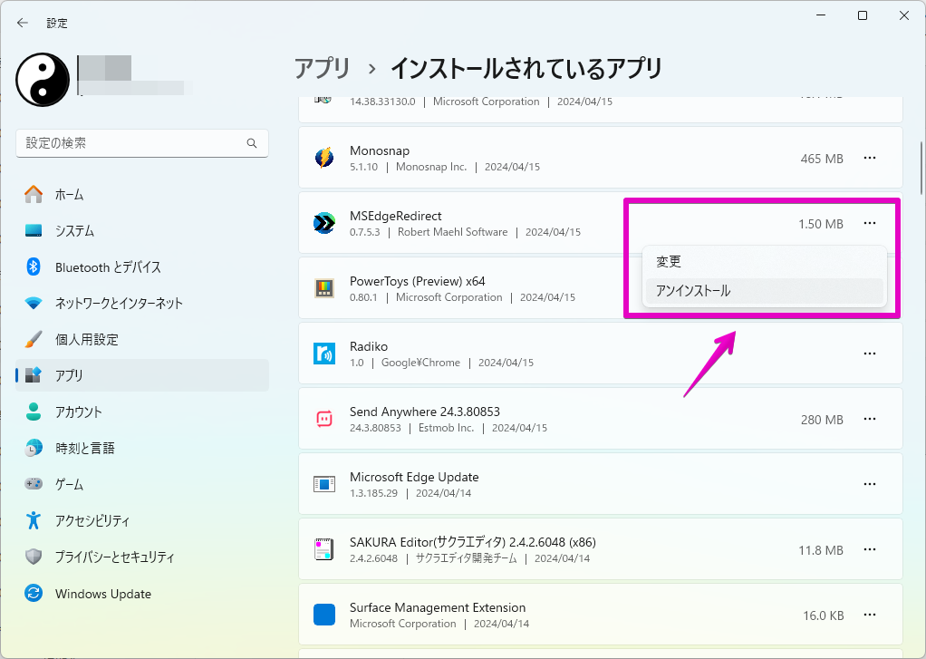
Task: Click the back arrow in Settings
Action: click(x=23, y=23)
